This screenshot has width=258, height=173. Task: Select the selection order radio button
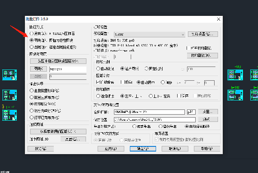click(98, 96)
